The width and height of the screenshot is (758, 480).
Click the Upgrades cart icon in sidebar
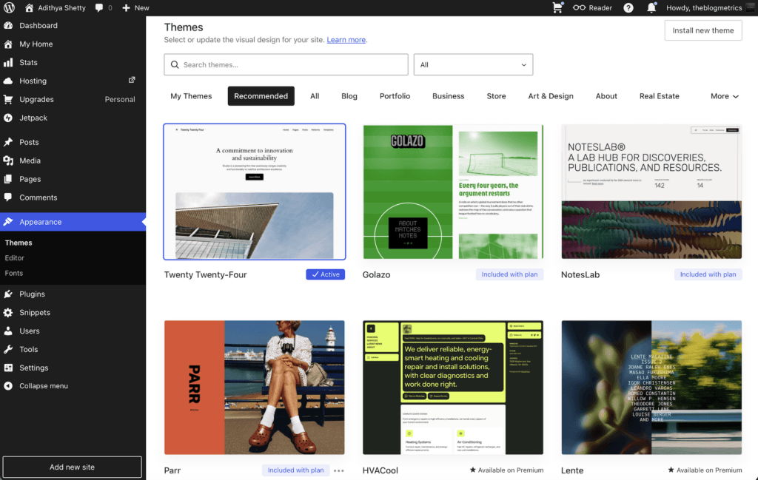[8, 99]
